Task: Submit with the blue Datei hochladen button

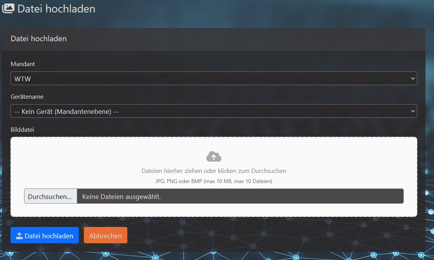Action: tap(45, 236)
